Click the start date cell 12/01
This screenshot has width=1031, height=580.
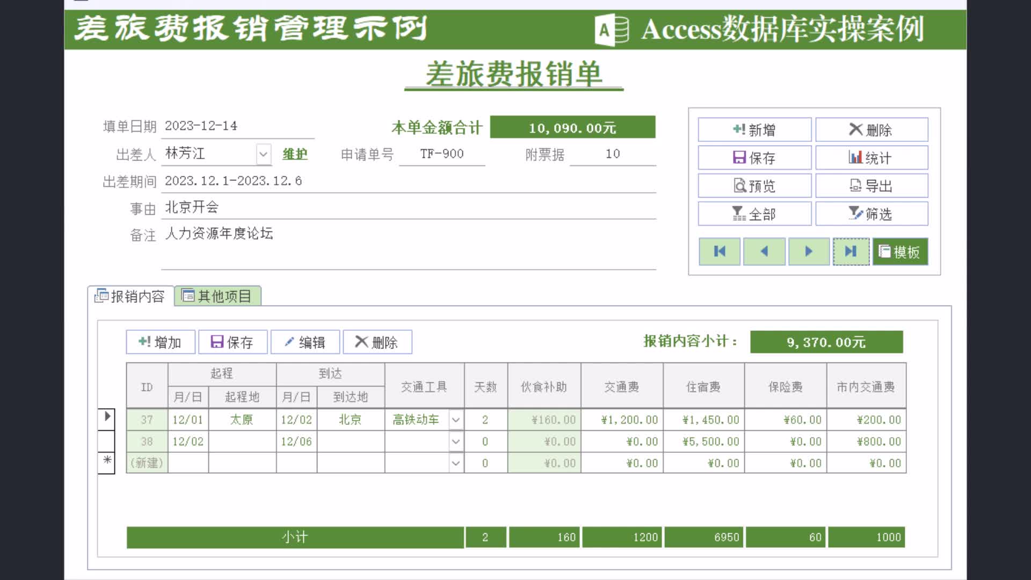point(188,420)
